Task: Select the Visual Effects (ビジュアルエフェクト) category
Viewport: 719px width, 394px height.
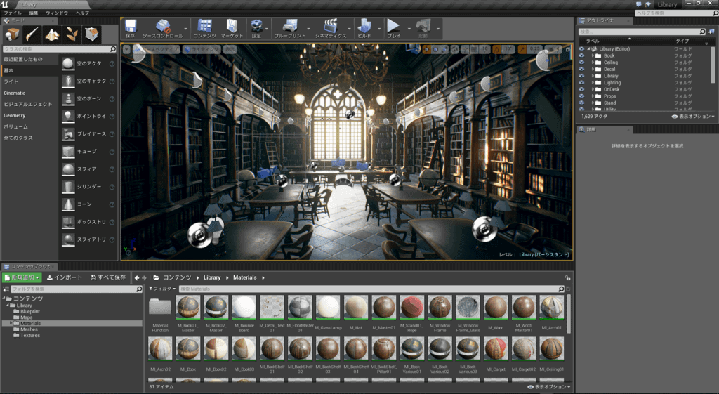Action: [x=29, y=104]
